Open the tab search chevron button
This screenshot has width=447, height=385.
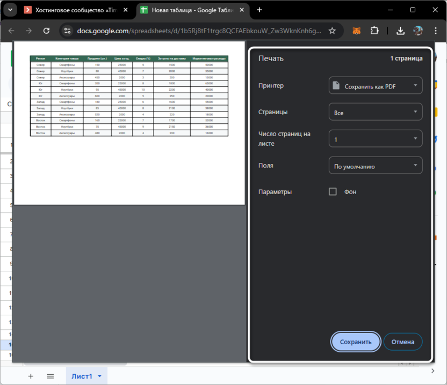point(10,10)
